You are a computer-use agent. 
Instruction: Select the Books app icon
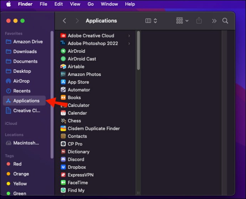tap(63, 97)
